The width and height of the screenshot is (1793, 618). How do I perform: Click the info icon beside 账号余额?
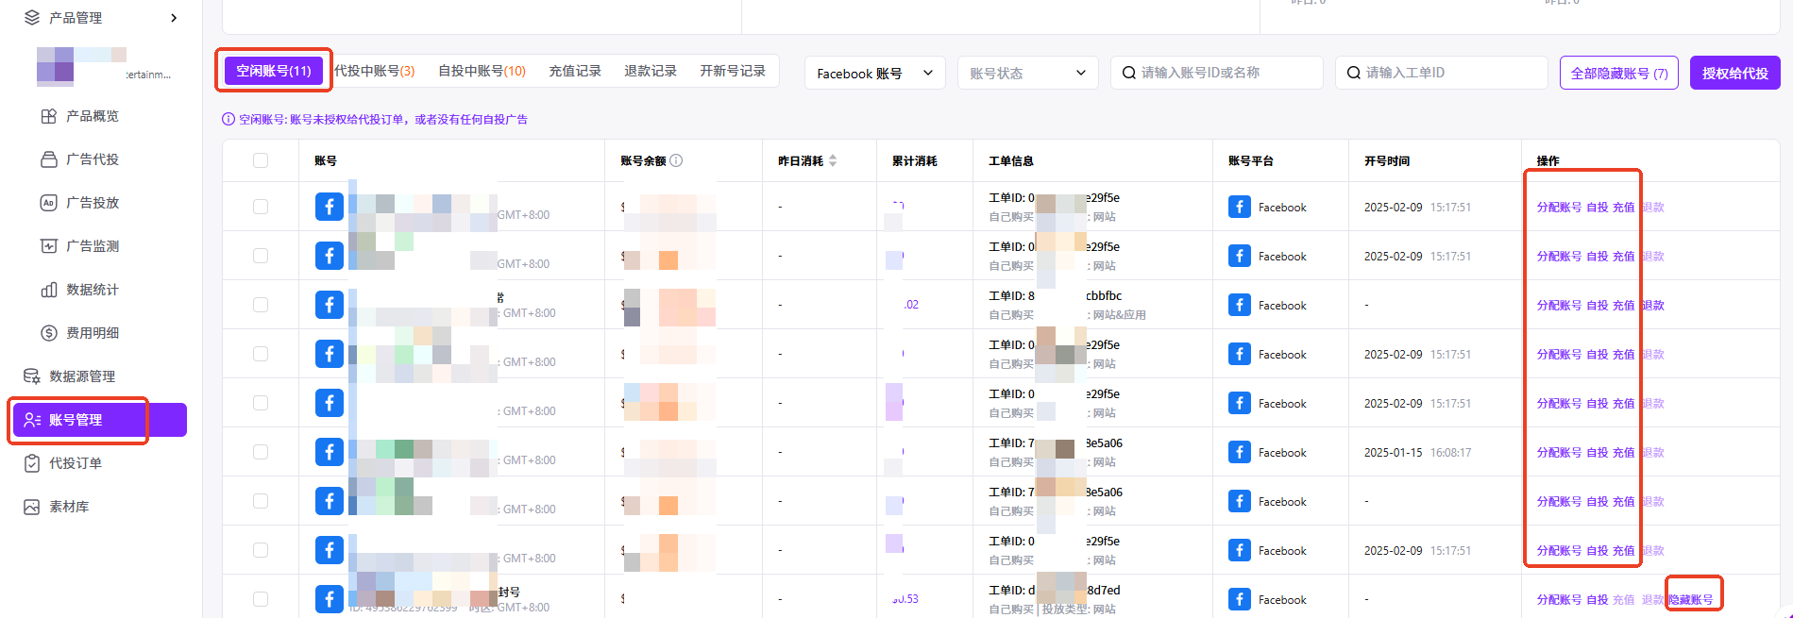(676, 161)
